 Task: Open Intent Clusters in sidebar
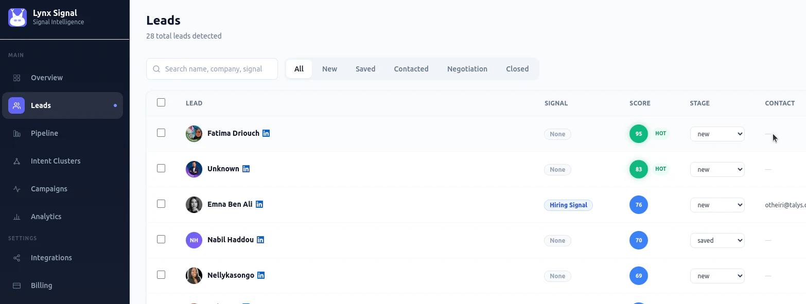click(x=62, y=161)
